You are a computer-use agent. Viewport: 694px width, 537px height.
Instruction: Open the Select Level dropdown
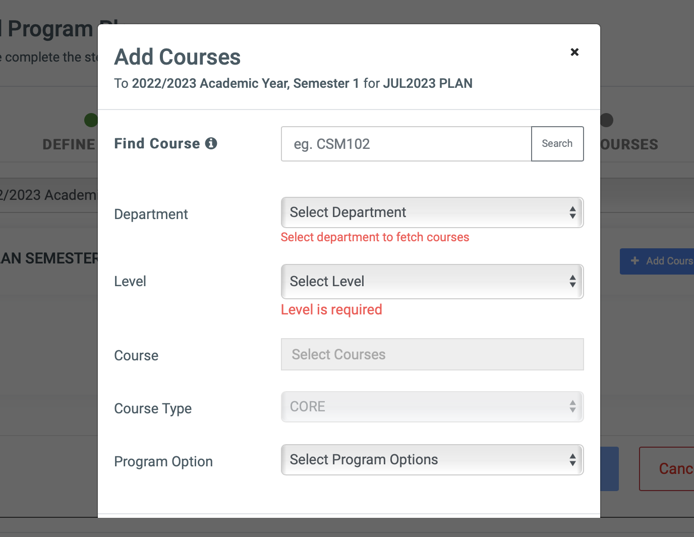pyautogui.click(x=432, y=282)
